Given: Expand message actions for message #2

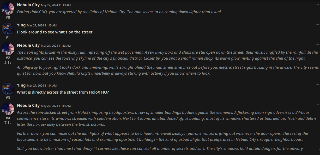Looking at the screenshot, I should click(317, 45).
